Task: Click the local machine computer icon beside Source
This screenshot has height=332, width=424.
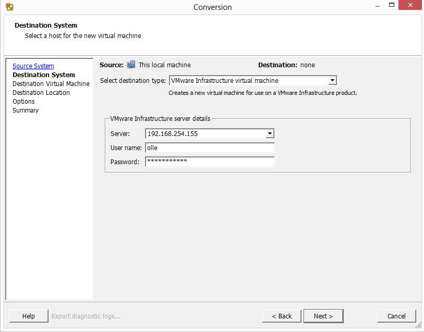Action: (131, 65)
